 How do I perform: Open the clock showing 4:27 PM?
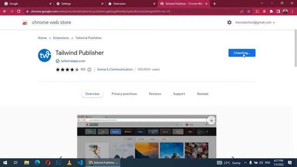[x=278, y=163]
